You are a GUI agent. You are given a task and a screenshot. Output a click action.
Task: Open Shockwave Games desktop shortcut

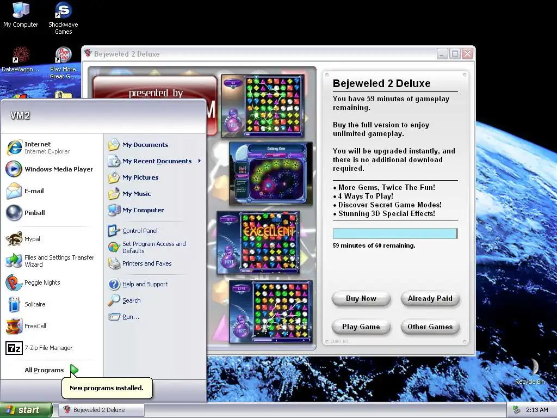point(63,18)
